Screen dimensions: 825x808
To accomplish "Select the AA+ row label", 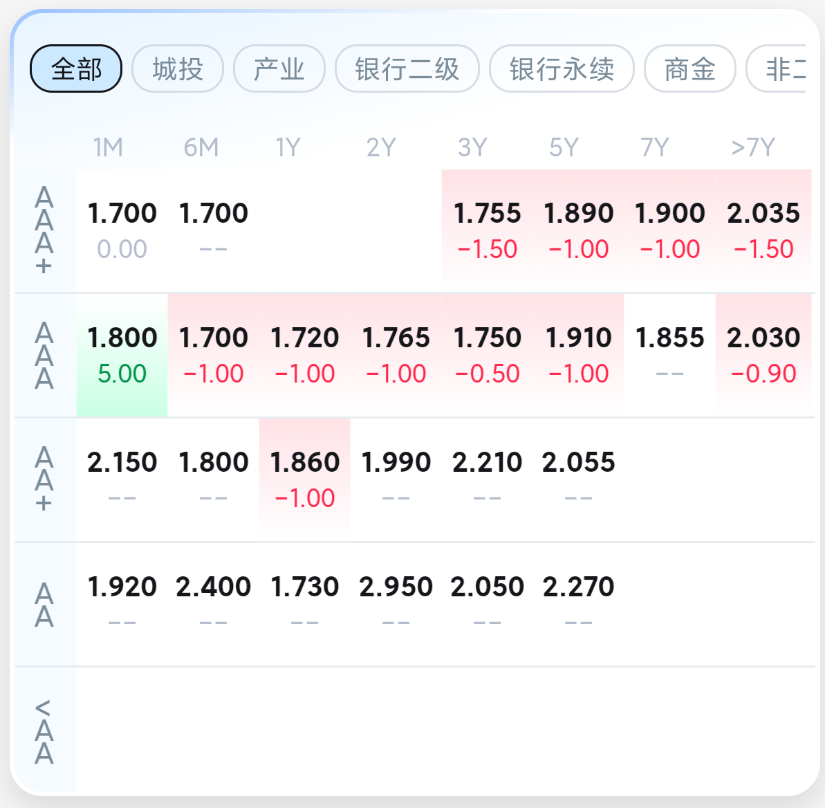I will point(44,479).
